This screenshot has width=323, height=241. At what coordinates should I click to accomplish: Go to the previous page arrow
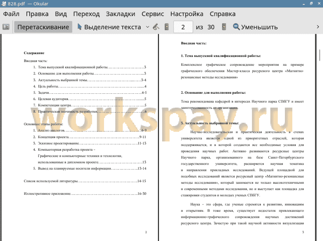coord(167,27)
